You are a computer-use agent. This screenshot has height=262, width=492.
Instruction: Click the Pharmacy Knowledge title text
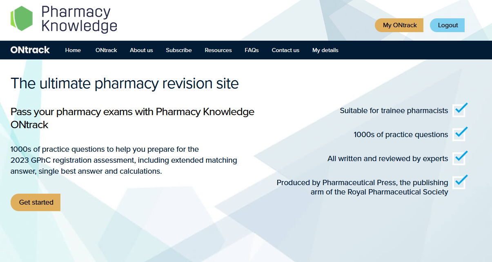(x=79, y=19)
